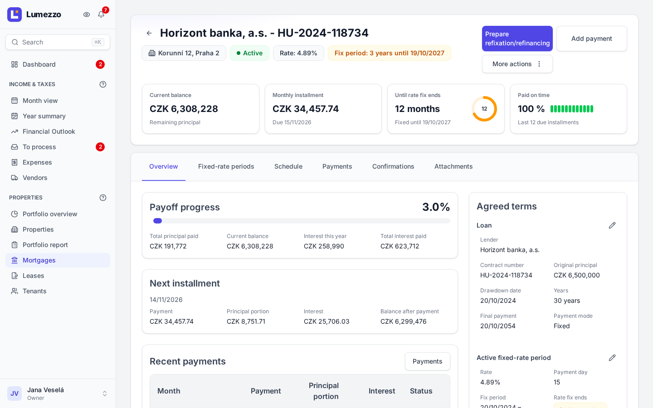Focus the Search field
The height and width of the screenshot is (408, 653).
coord(58,42)
